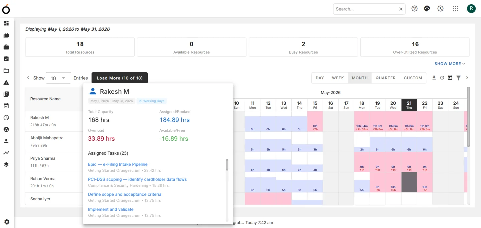Open the support lifebuoy icon in sidebar

[6, 129]
